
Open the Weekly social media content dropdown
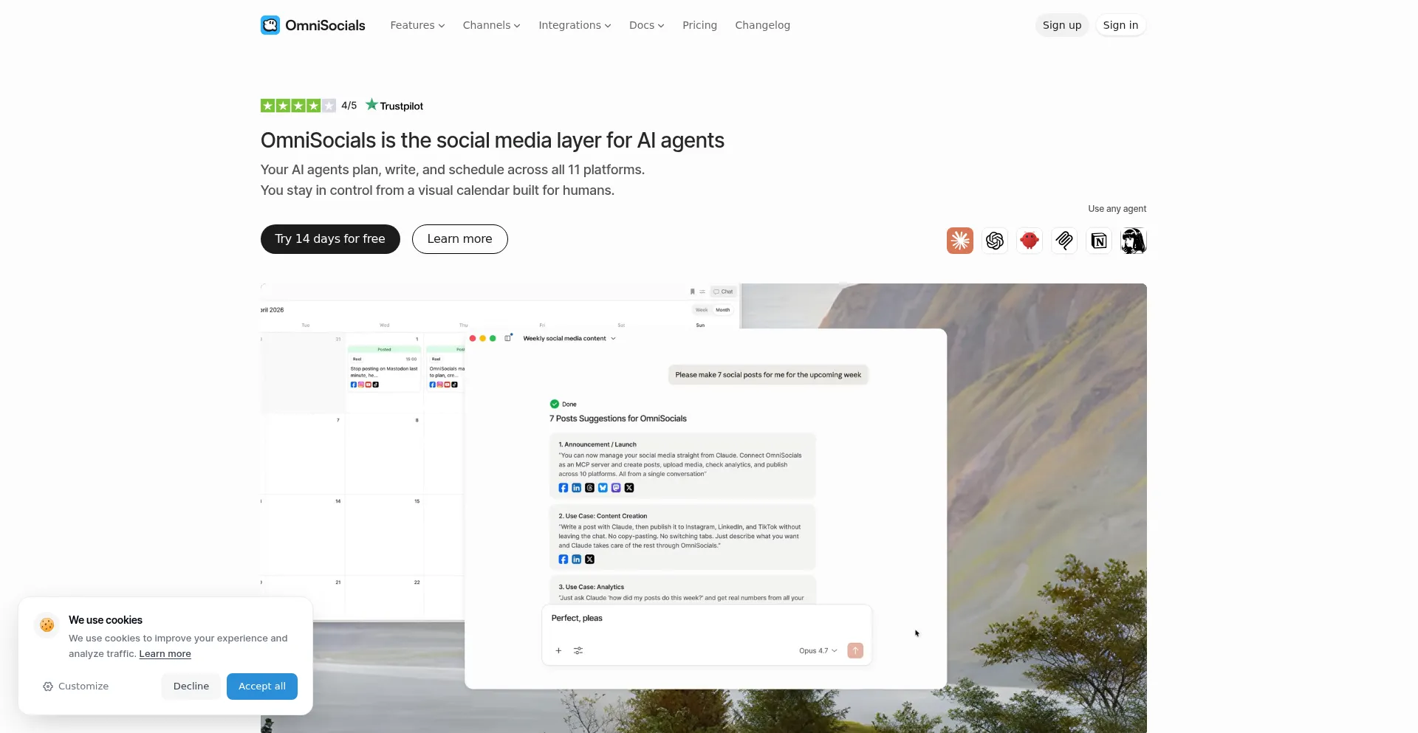pyautogui.click(x=569, y=339)
